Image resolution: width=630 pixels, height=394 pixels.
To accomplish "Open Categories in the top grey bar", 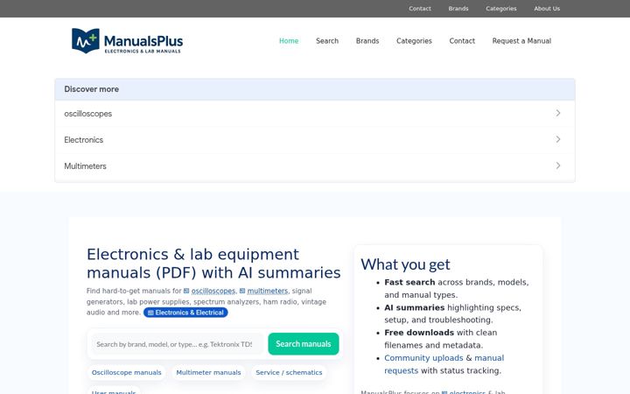I will point(501,9).
